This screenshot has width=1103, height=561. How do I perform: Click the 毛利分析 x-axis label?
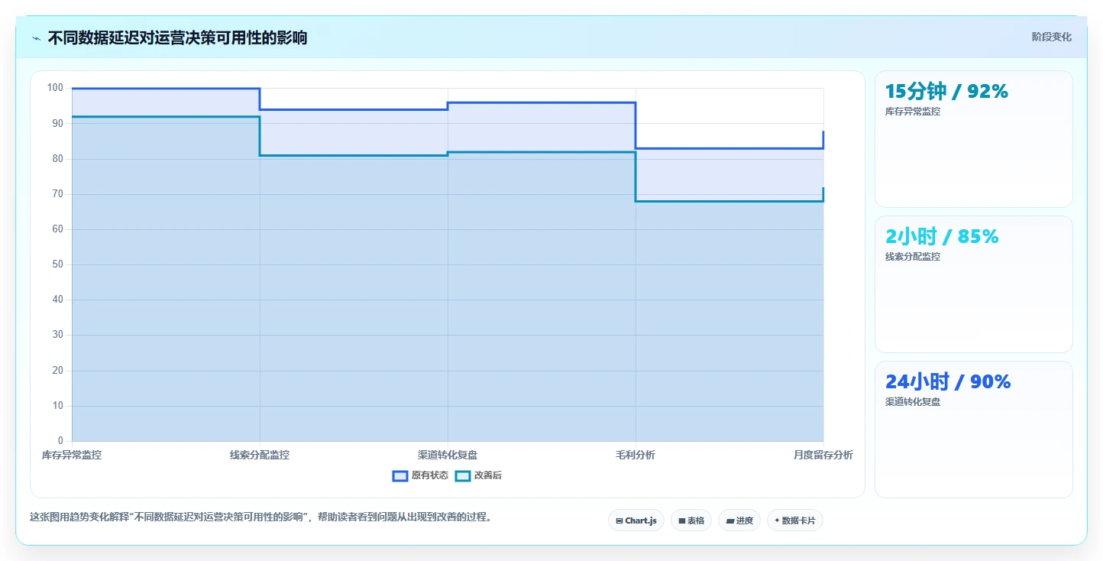pos(636,455)
